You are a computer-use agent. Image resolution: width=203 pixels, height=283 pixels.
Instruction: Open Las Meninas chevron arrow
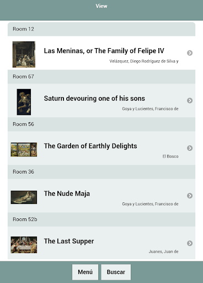coord(190,53)
